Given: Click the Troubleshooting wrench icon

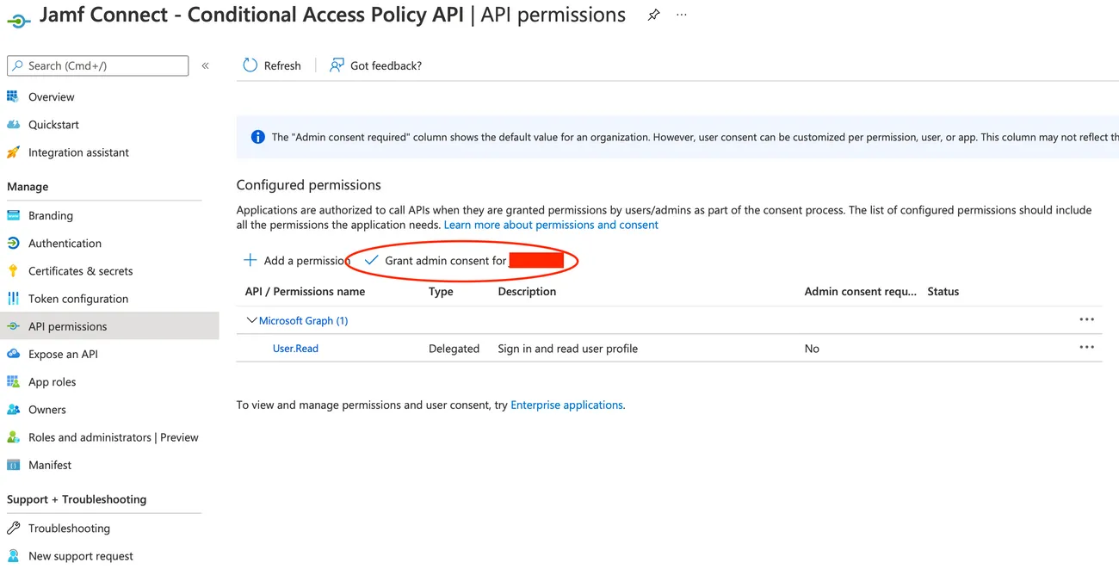Looking at the screenshot, I should pos(13,528).
